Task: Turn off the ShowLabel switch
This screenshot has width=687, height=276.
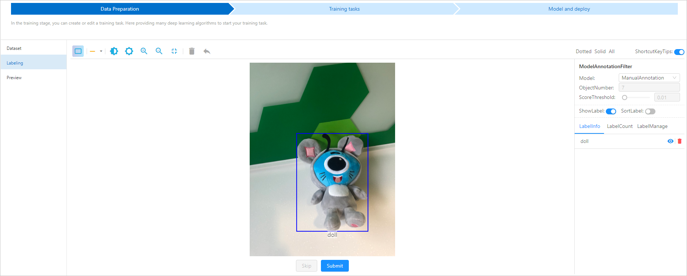Action: click(x=611, y=111)
